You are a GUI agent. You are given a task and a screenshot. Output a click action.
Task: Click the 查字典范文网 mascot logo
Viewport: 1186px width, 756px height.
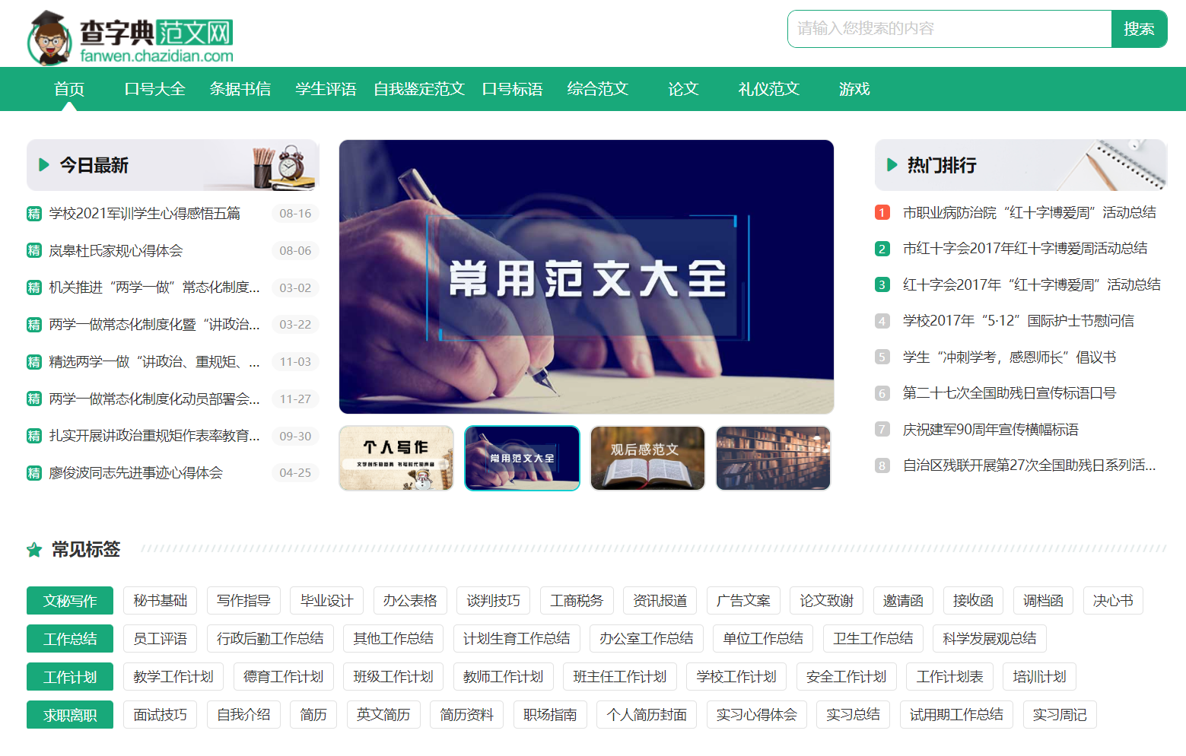point(50,38)
